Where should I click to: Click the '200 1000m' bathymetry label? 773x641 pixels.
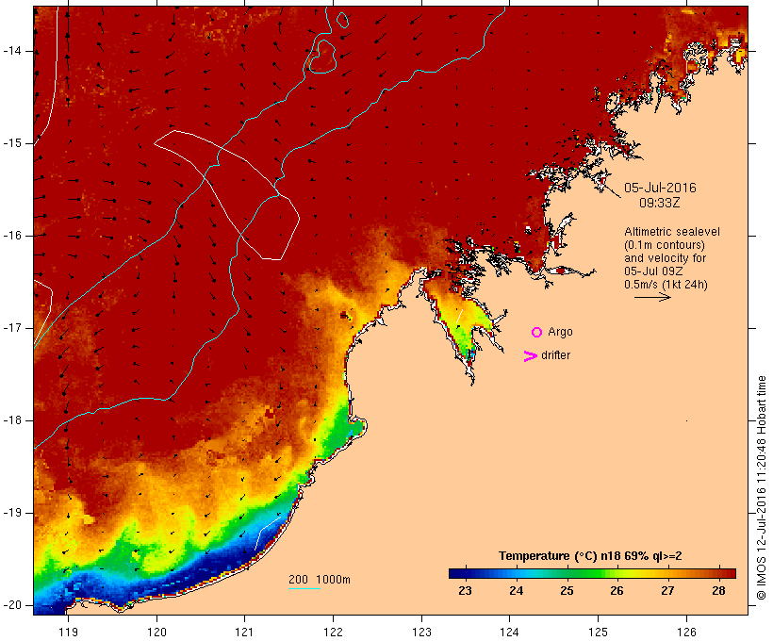(320, 580)
